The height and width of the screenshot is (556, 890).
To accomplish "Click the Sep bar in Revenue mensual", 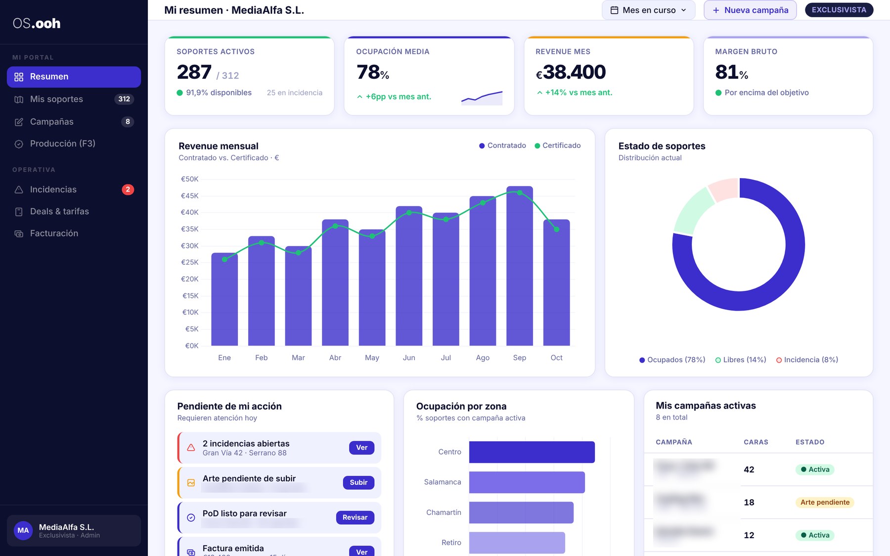I will pos(519,266).
